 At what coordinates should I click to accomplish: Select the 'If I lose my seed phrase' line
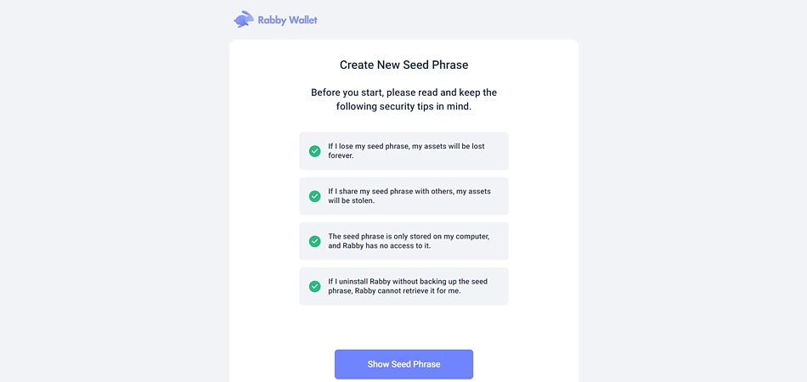tap(406, 147)
